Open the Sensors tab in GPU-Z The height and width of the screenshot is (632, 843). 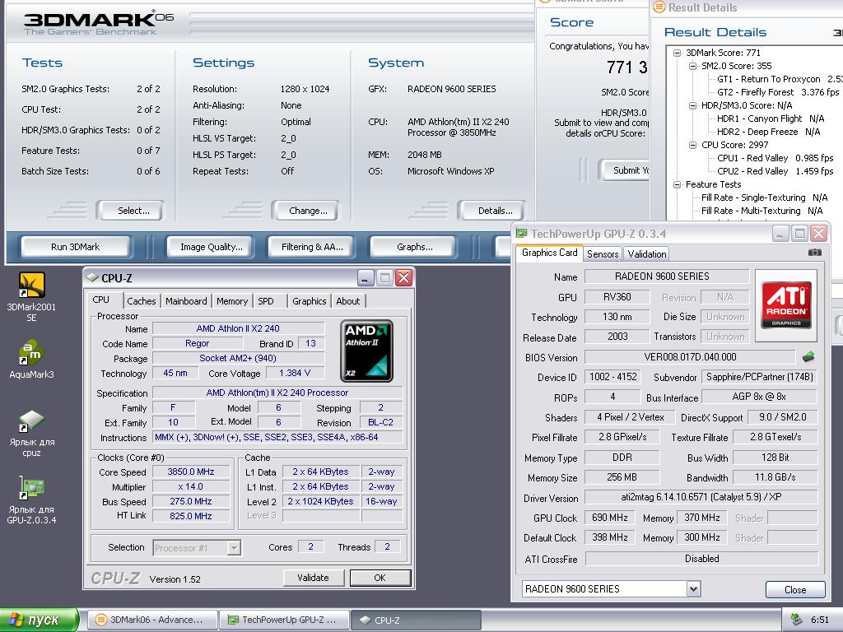(602, 253)
